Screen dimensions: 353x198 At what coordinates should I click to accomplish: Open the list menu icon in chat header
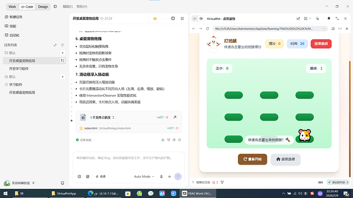coord(182,19)
